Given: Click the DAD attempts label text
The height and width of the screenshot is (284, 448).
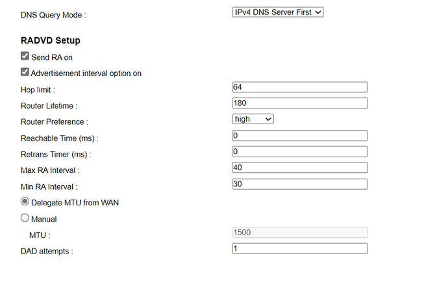Looking at the screenshot, I should coord(47,251).
